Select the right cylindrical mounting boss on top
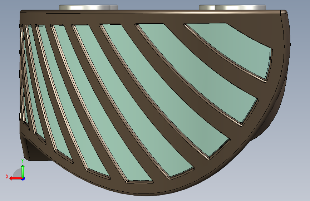The width and height of the screenshot is (310, 201). click(x=232, y=7)
